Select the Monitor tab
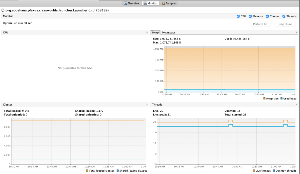The height and width of the screenshot is (174, 300). [x=151, y=3]
